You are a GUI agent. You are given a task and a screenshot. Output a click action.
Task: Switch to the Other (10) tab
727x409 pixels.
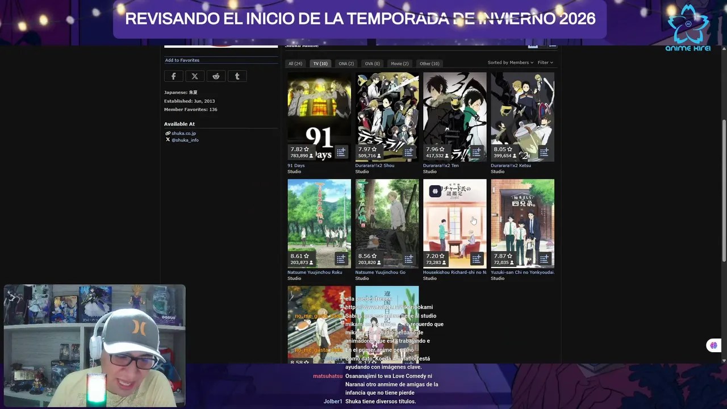(429, 64)
